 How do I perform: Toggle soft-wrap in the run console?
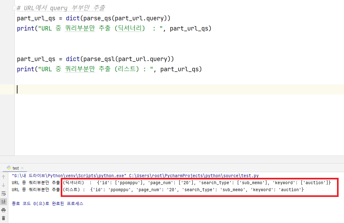point(3,193)
